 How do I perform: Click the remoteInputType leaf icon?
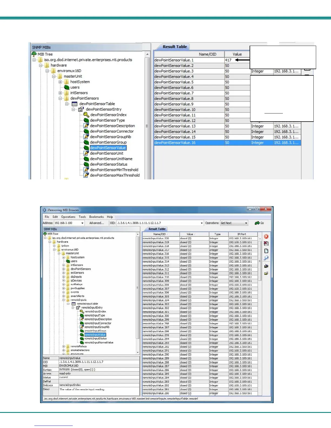coord(82,315)
